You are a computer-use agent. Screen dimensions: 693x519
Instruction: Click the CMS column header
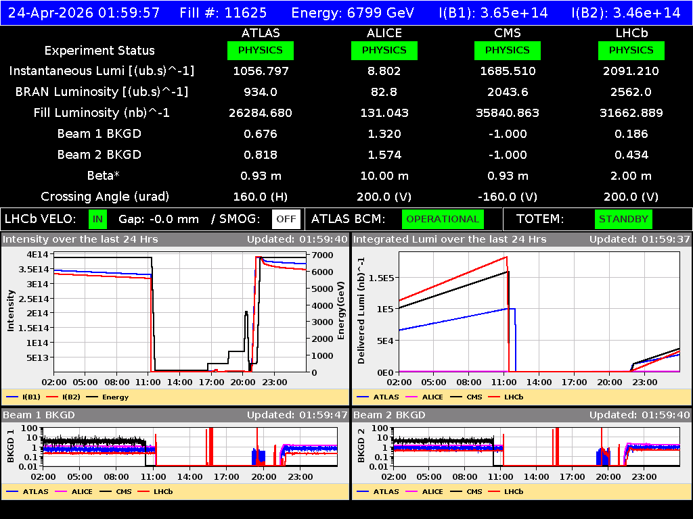[x=508, y=33]
